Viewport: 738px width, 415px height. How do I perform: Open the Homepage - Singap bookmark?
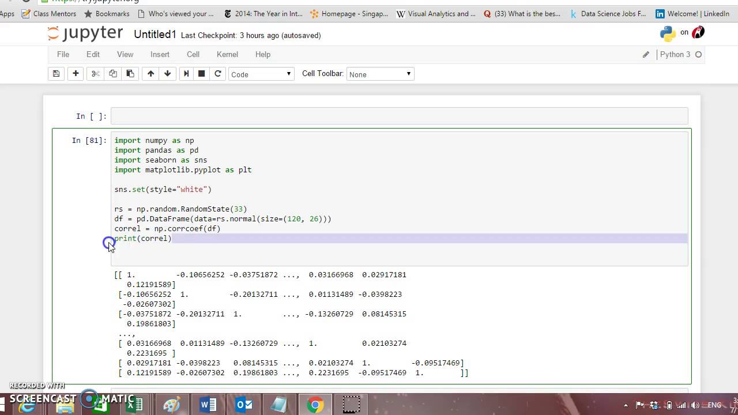[349, 13]
